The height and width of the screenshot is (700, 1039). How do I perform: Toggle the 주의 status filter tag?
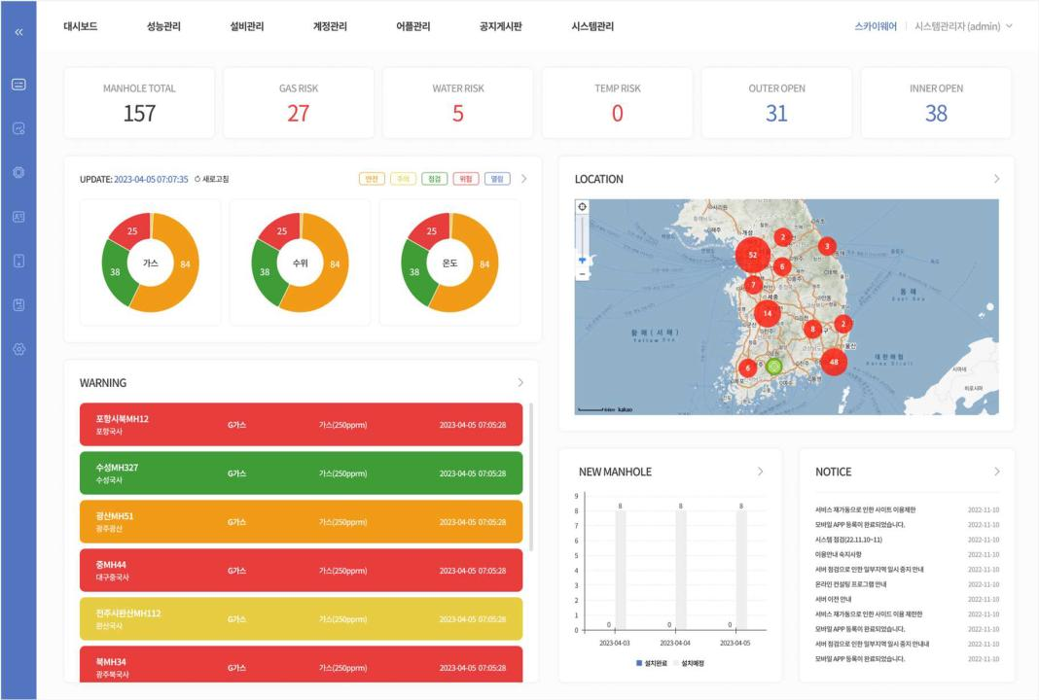click(403, 179)
